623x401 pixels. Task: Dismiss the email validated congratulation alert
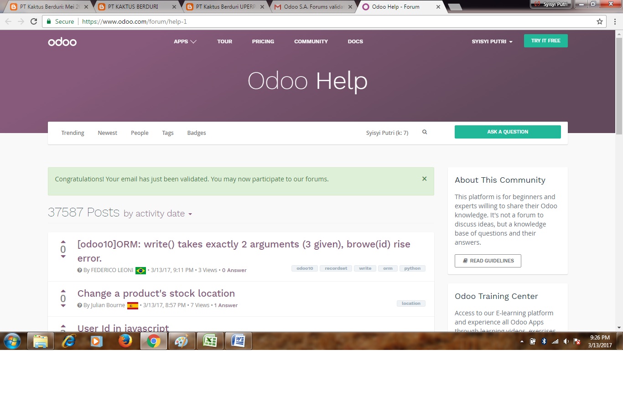424,179
